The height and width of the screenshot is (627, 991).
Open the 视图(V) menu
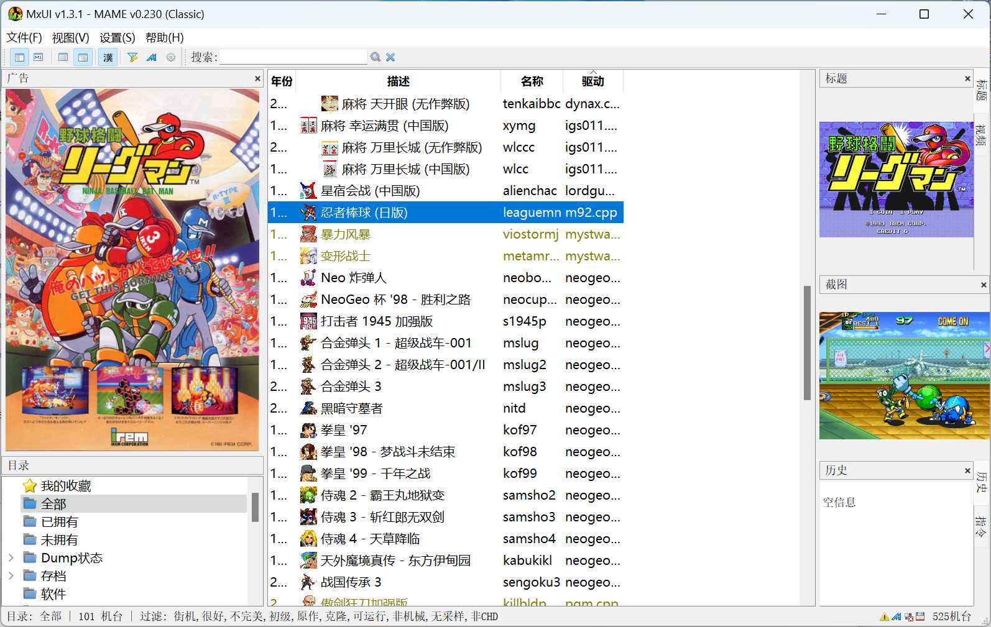[71, 37]
